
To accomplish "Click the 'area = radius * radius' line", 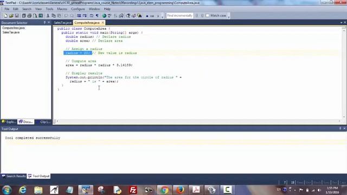I will 99,65.
